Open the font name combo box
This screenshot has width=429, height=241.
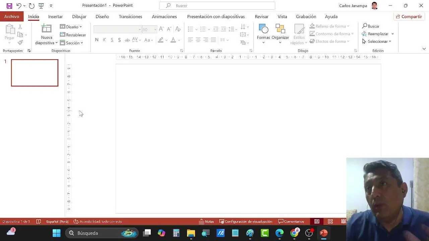(117, 29)
